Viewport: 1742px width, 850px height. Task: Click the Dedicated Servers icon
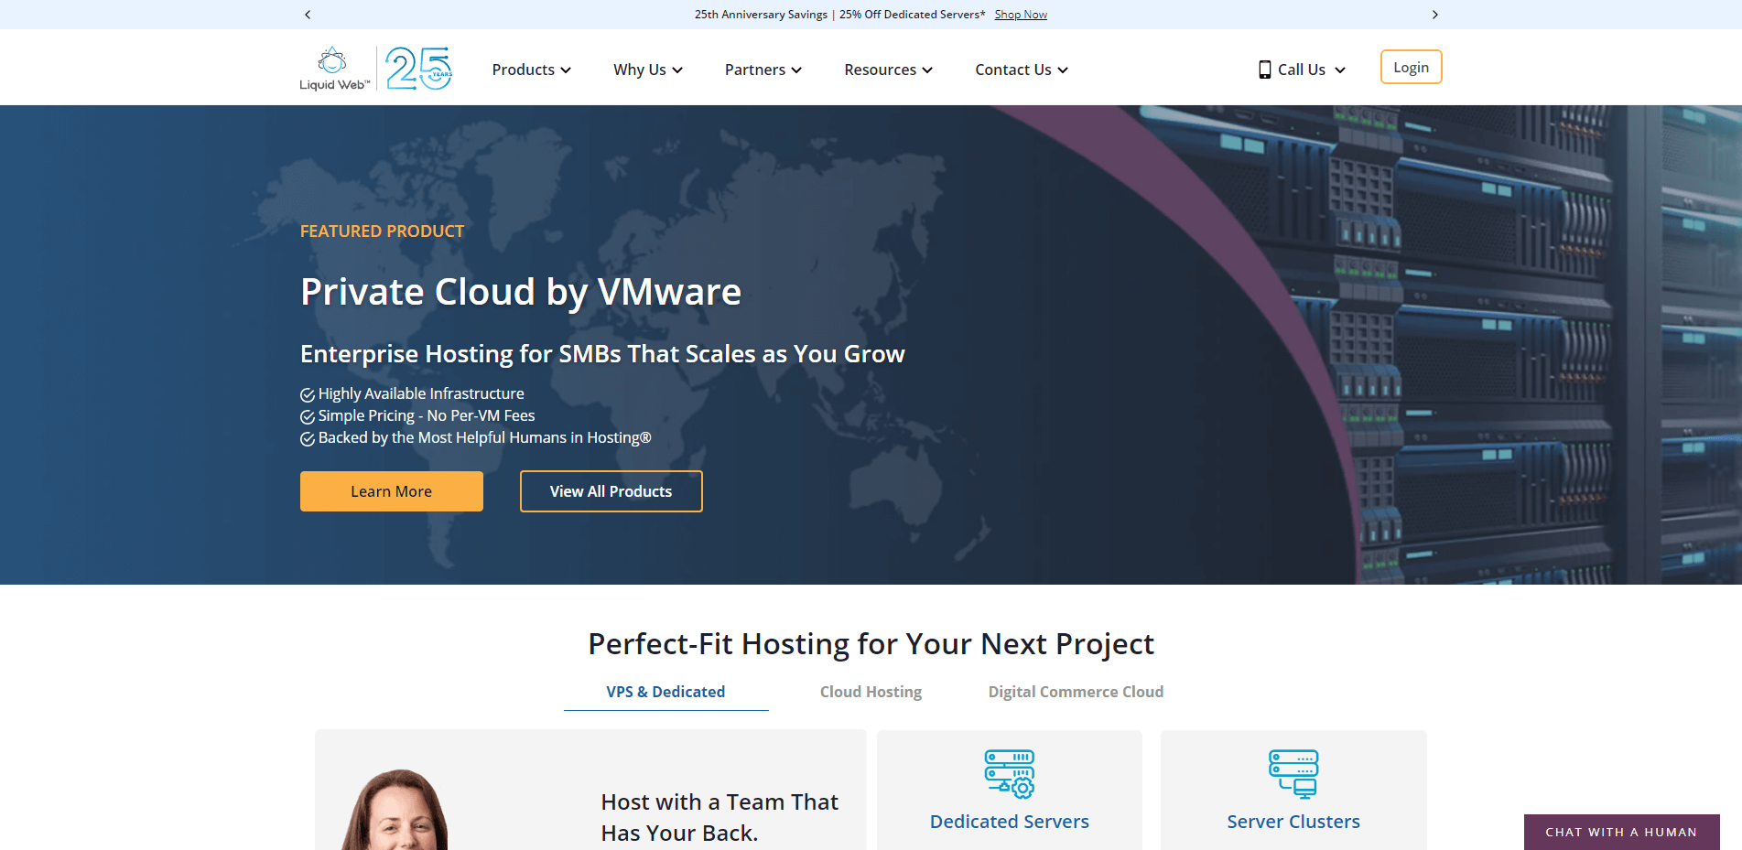tap(1010, 774)
